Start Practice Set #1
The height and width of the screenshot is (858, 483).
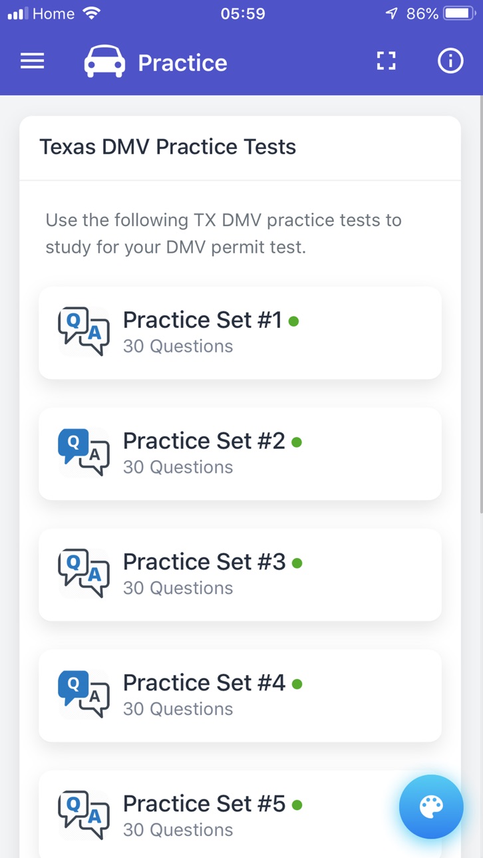coord(240,333)
